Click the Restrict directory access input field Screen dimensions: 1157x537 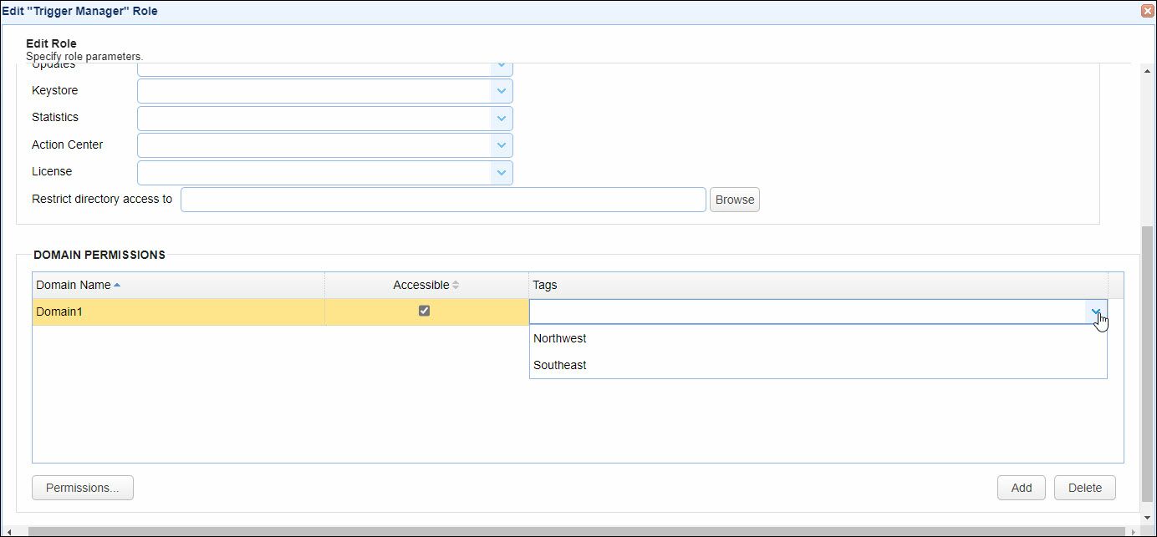tap(443, 200)
